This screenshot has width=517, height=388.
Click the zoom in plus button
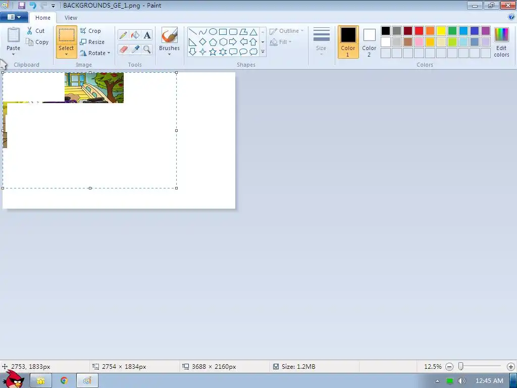tap(511, 367)
